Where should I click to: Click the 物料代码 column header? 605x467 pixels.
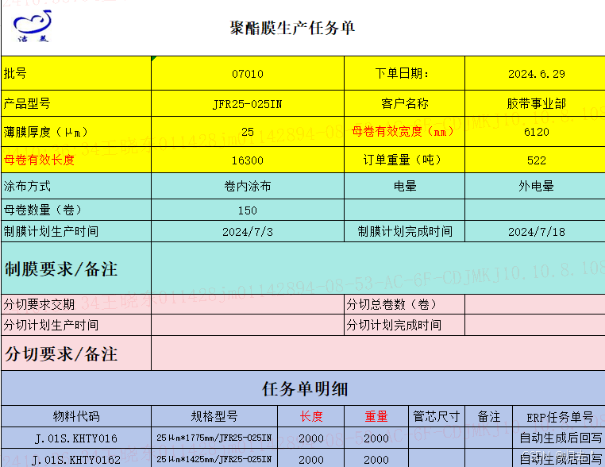pyautogui.click(x=76, y=416)
